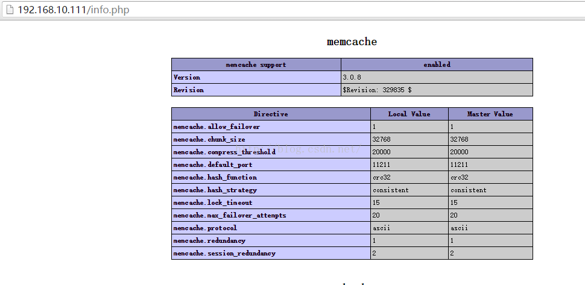
Task: Select the 'Directive' column header
Action: point(271,114)
